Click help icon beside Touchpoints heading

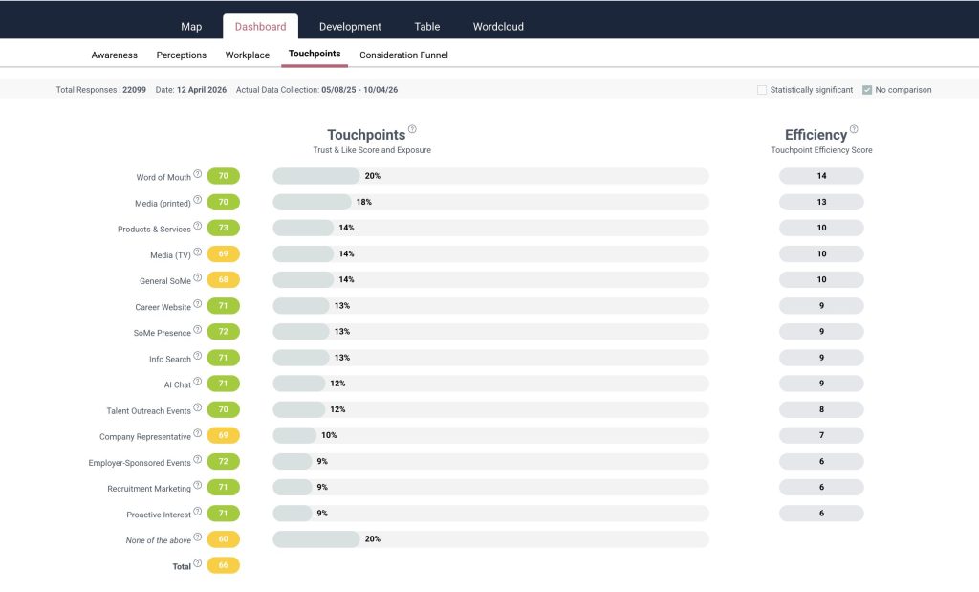pyautogui.click(x=412, y=130)
